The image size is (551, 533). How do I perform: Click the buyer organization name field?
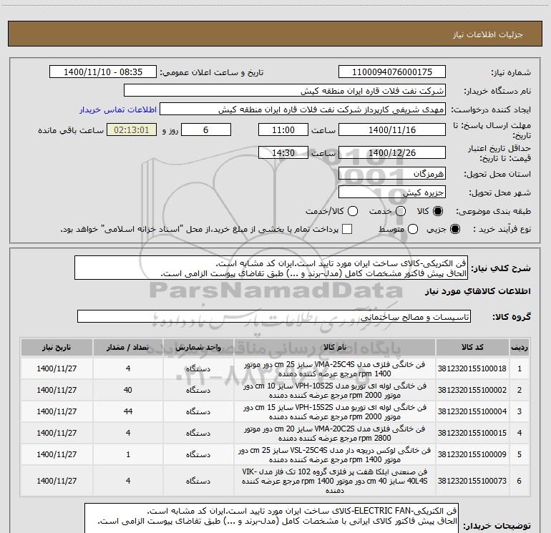[x=285, y=91]
